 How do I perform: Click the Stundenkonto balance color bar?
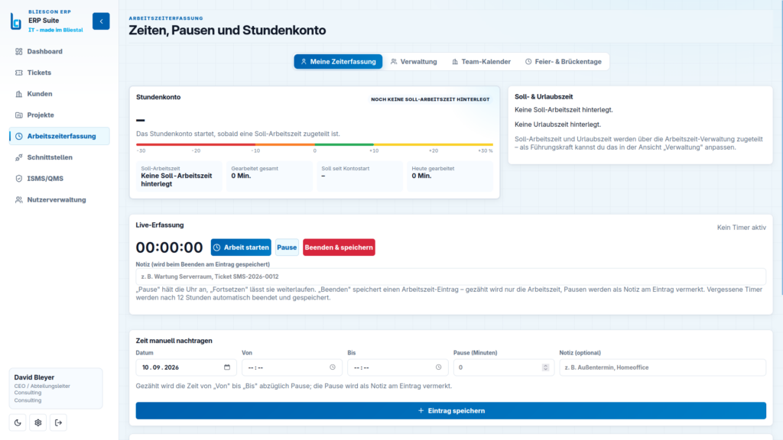click(314, 144)
